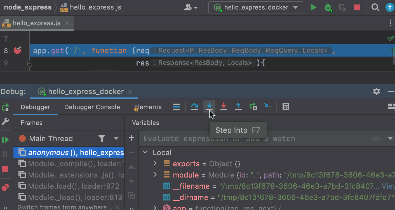
Task: Click the Step Out icon
Action: (x=238, y=107)
